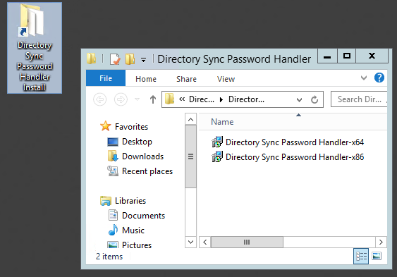Refresh the folder view
This screenshot has height=277, width=397.
click(x=314, y=99)
